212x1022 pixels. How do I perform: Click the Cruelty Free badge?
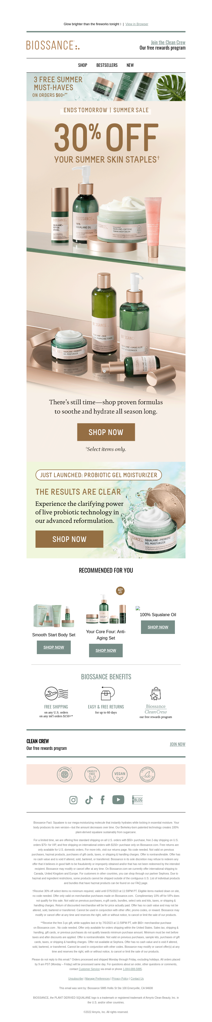point(92,774)
